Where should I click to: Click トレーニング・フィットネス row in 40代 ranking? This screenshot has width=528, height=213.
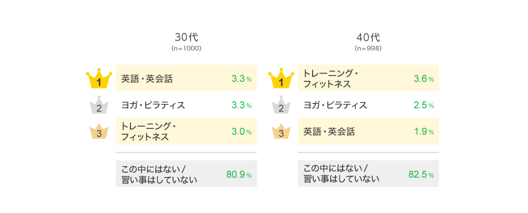pos(369,78)
